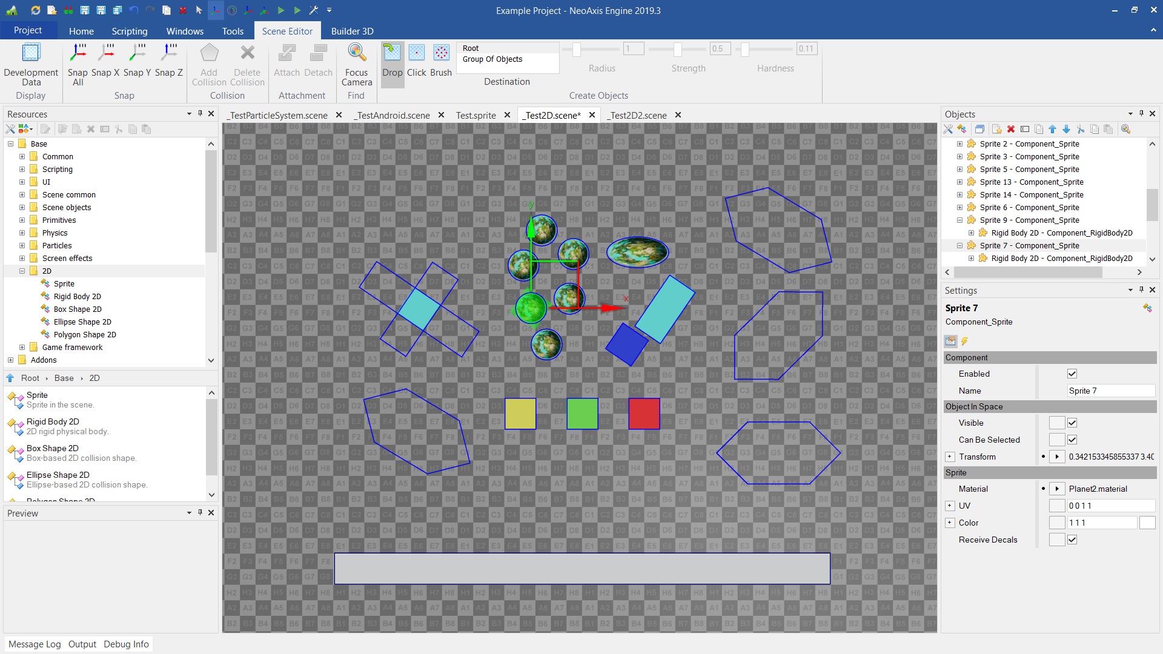Uncheck the Can Be Selected checkbox
Screen dimensions: 1163x654
1072,440
